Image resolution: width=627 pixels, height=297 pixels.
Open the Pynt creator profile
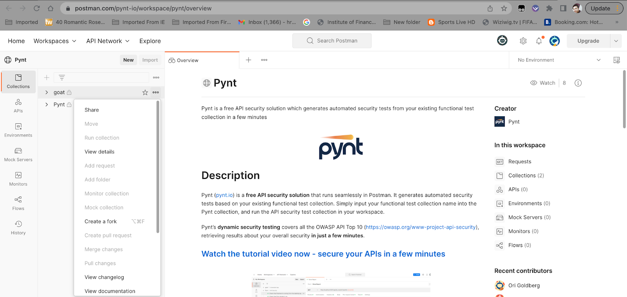coord(507,122)
